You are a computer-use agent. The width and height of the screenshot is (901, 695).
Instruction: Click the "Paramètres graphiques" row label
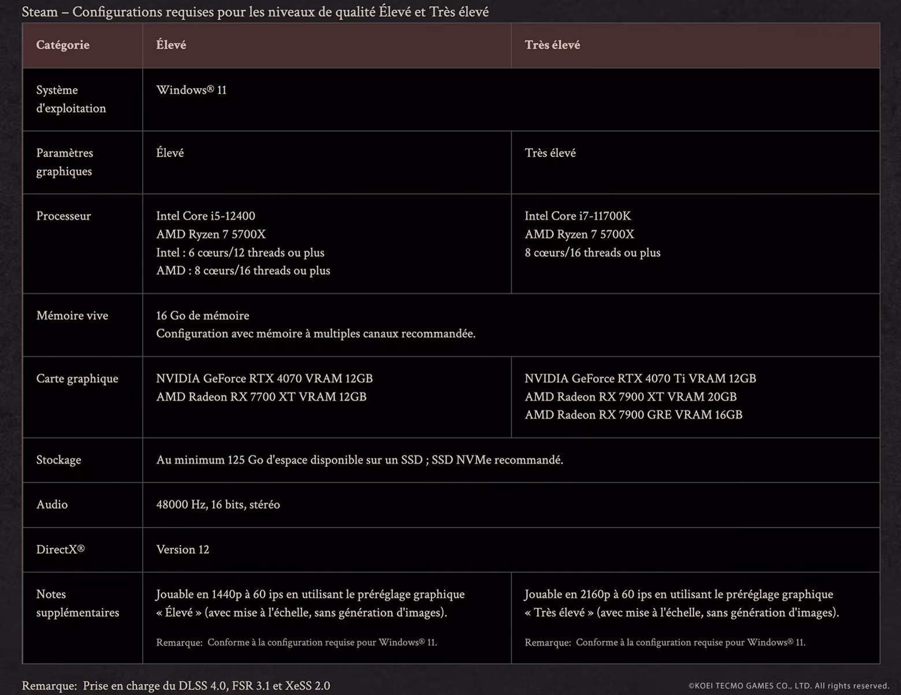(x=65, y=162)
